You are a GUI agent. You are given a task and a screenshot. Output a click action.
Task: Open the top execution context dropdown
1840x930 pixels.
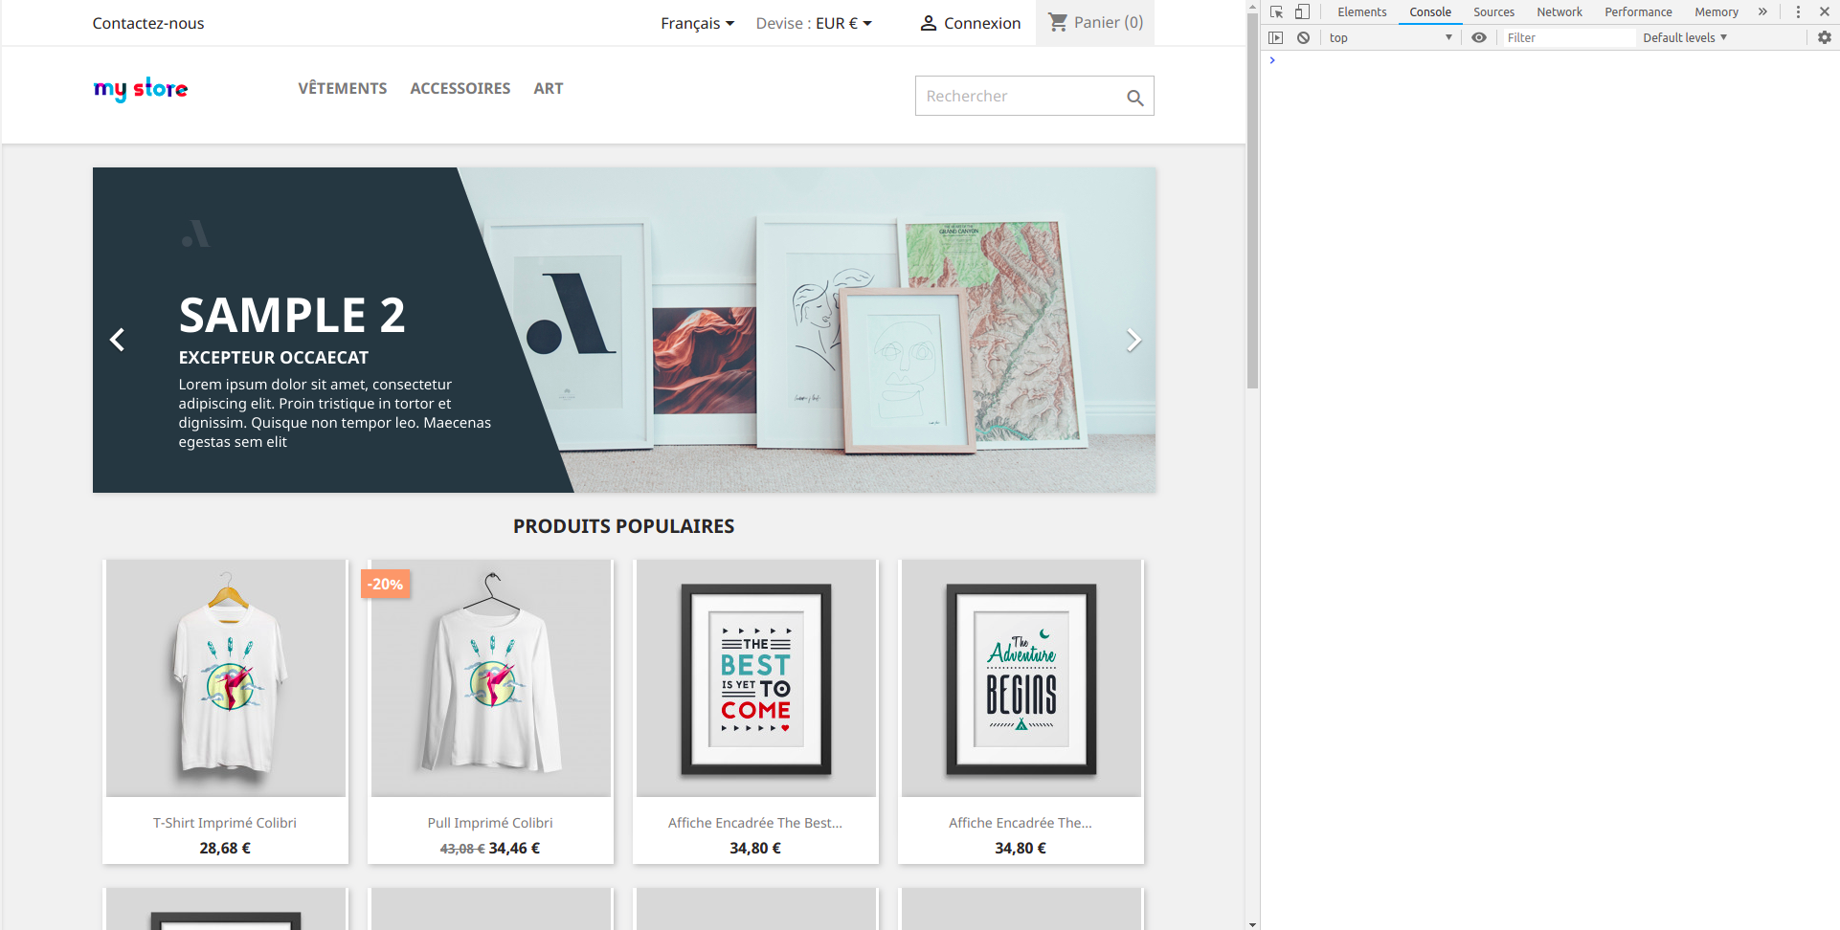(x=1390, y=37)
